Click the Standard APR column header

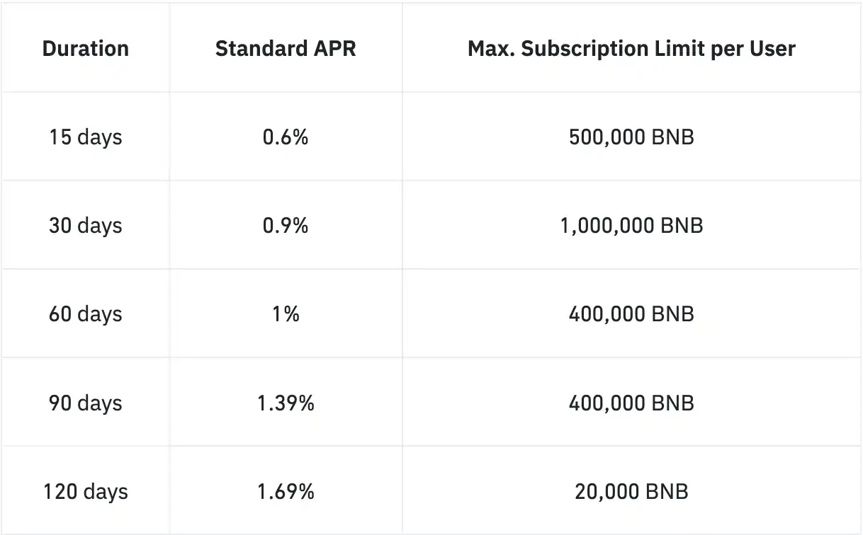286,49
